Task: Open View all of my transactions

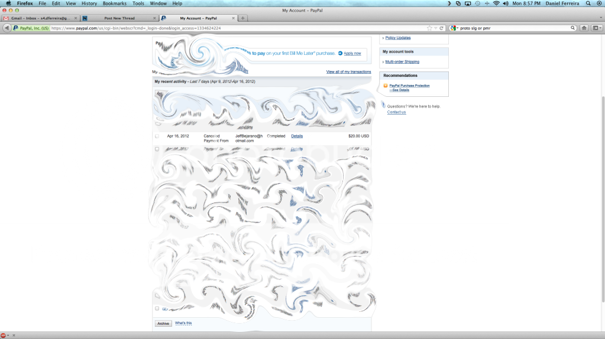Action: pos(348,71)
